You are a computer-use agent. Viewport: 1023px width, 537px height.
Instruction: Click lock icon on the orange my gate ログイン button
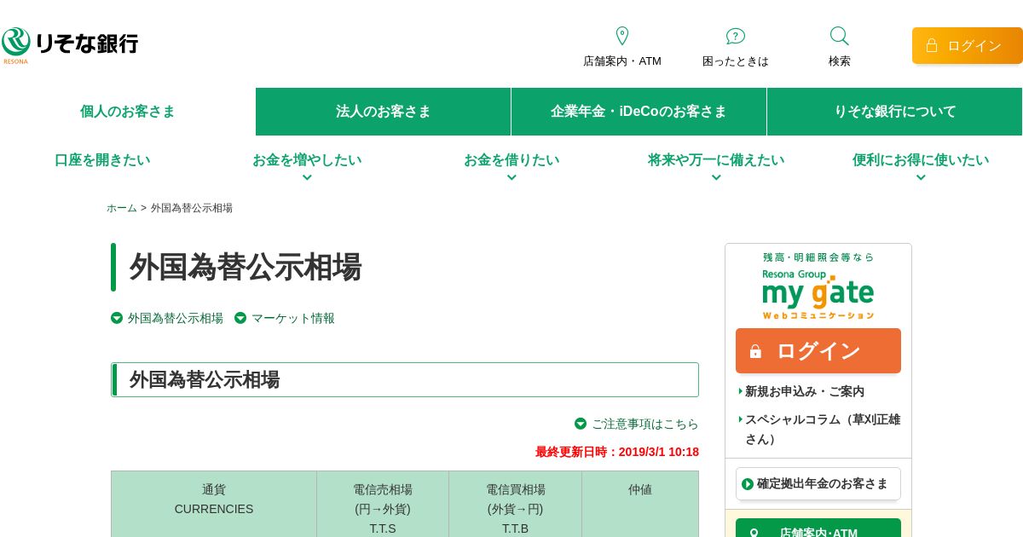755,351
